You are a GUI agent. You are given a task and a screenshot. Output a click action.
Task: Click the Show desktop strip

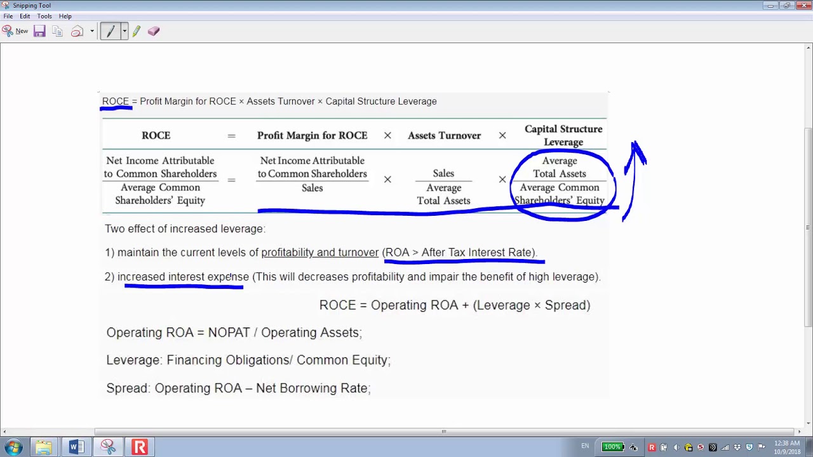point(809,447)
